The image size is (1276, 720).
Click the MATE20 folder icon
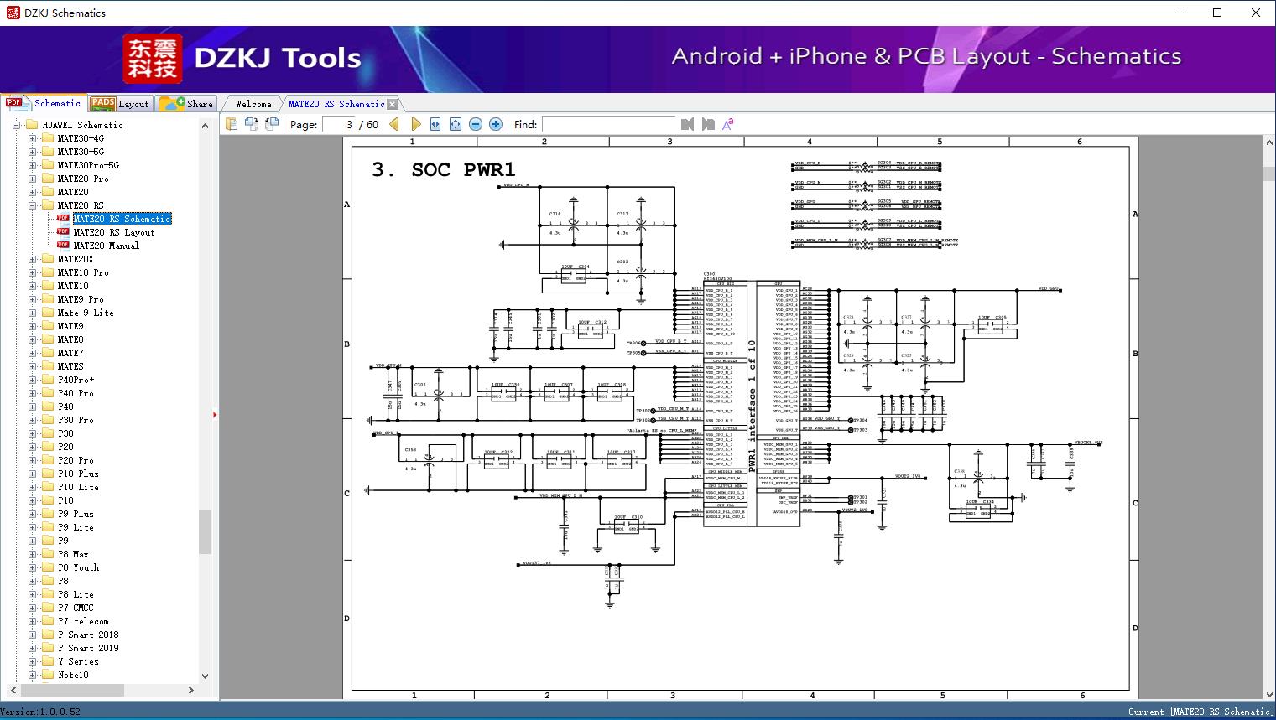tap(48, 192)
